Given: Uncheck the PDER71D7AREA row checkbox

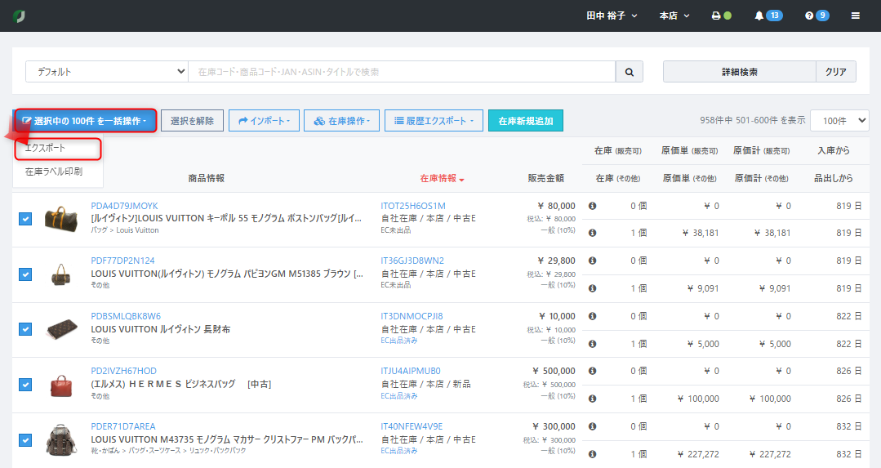Looking at the screenshot, I should (25, 440).
